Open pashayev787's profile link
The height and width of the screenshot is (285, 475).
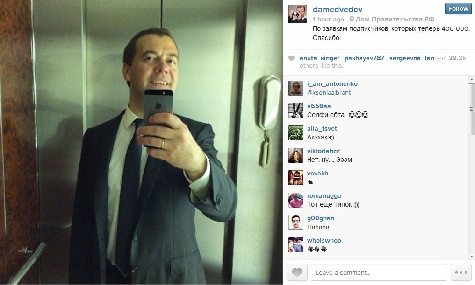pyautogui.click(x=364, y=58)
